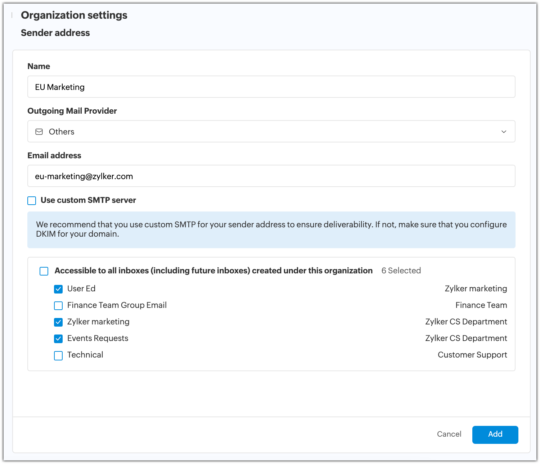Uncheck the Events Requests inbox
The image size is (540, 464).
pyautogui.click(x=58, y=338)
